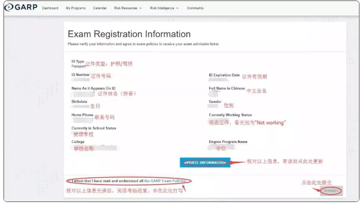The image size is (361, 203).
Task: Go to My Programs
Action: [75, 8]
